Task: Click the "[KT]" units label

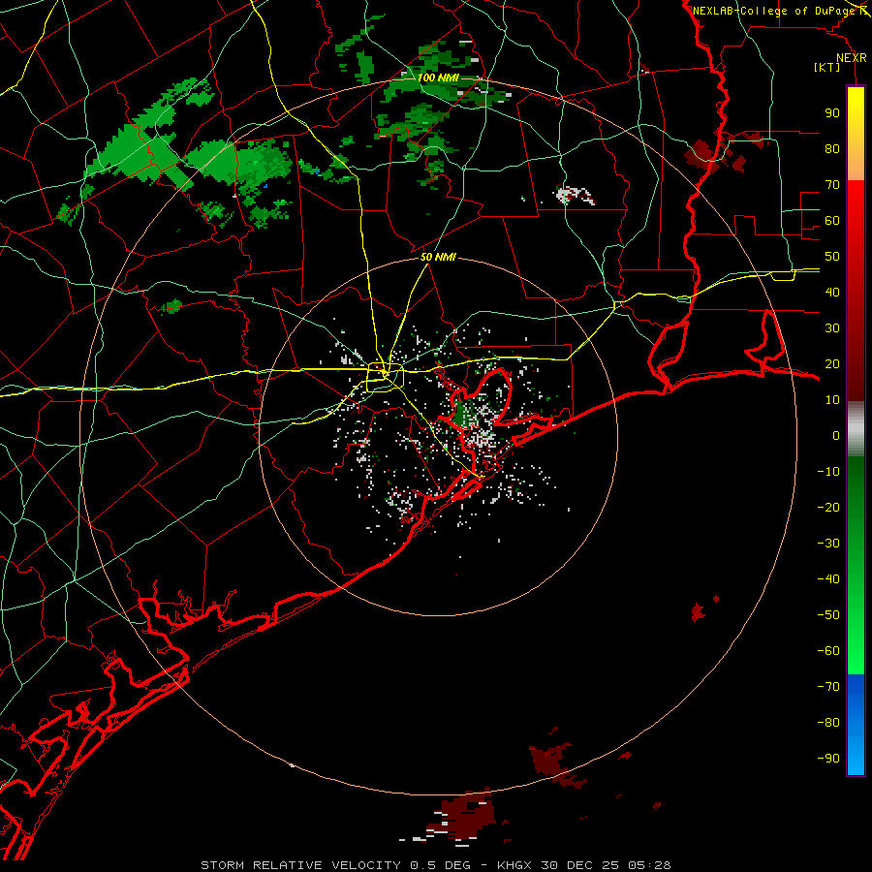Action: point(826,67)
